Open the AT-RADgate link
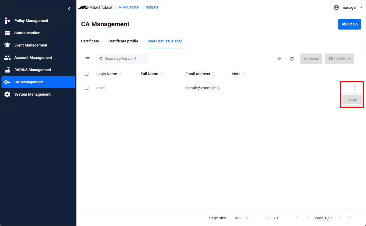Image resolution: width=366 pixels, height=226 pixels. tap(129, 7)
